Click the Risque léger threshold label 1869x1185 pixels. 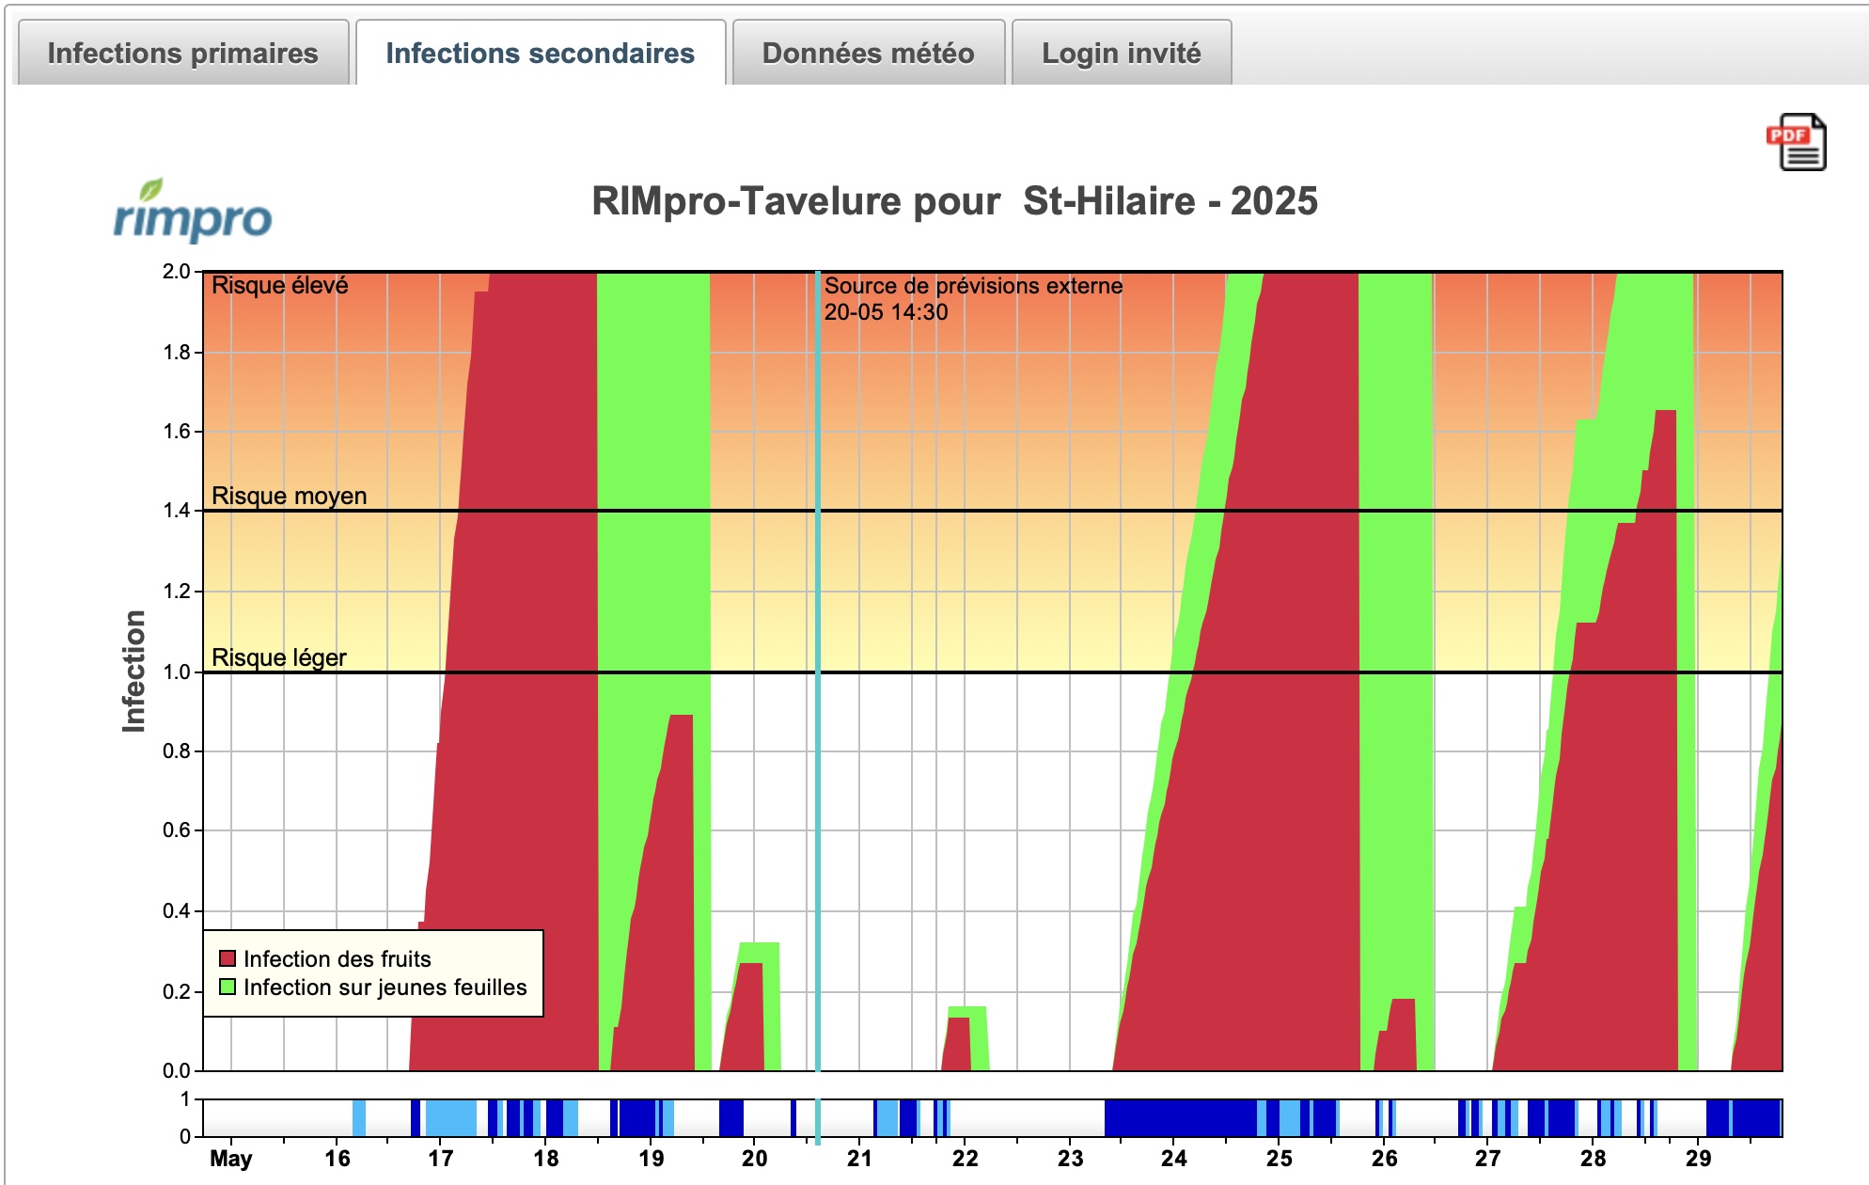[x=278, y=657]
